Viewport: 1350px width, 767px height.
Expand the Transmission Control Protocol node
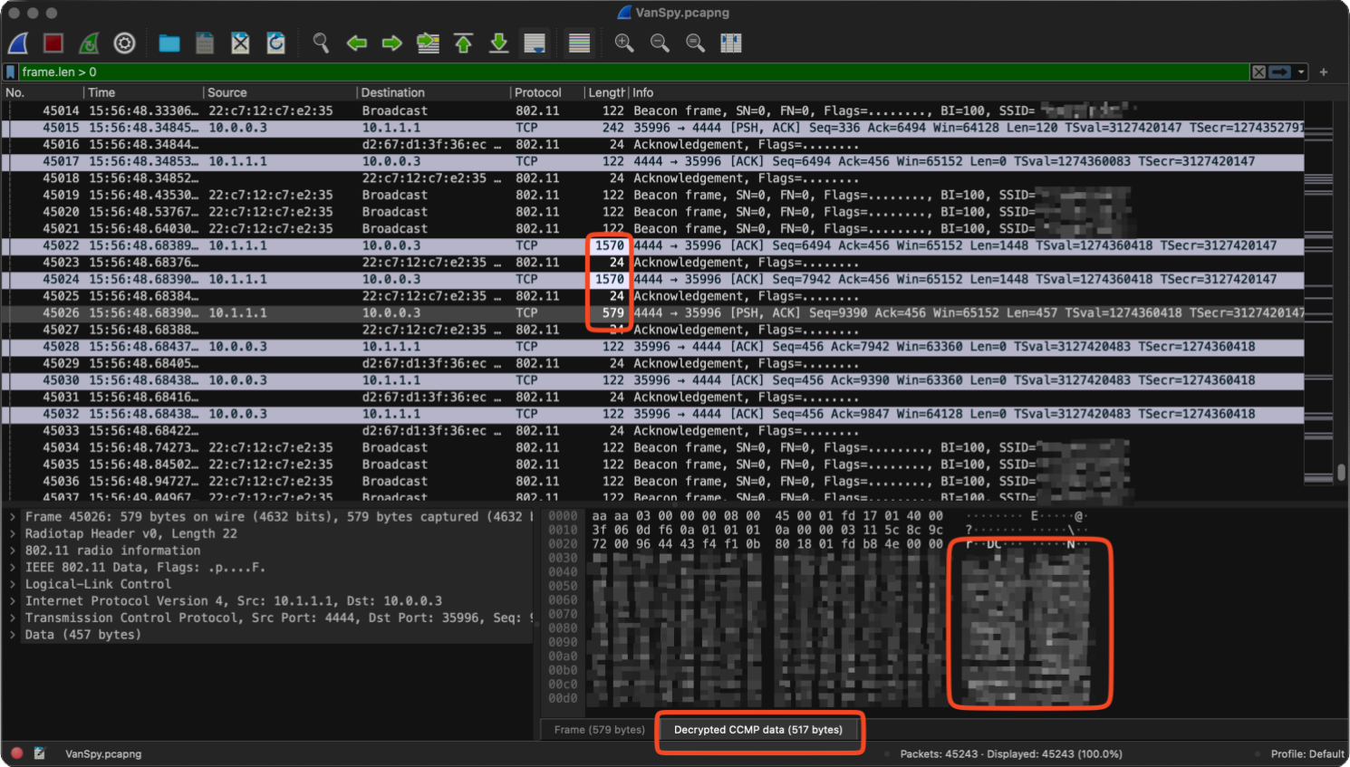(x=13, y=618)
